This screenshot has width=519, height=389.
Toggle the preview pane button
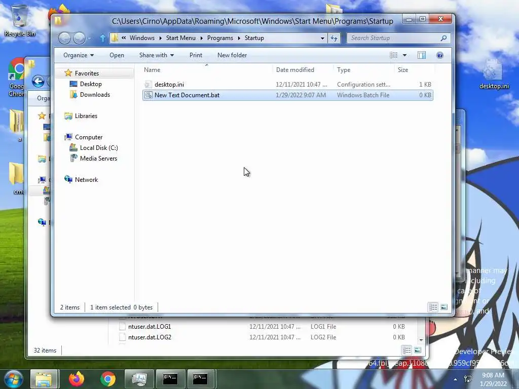tap(422, 55)
